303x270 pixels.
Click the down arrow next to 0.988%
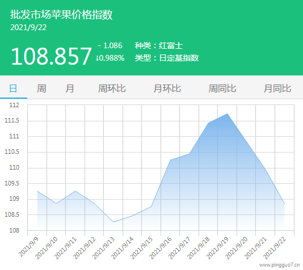(x=97, y=58)
